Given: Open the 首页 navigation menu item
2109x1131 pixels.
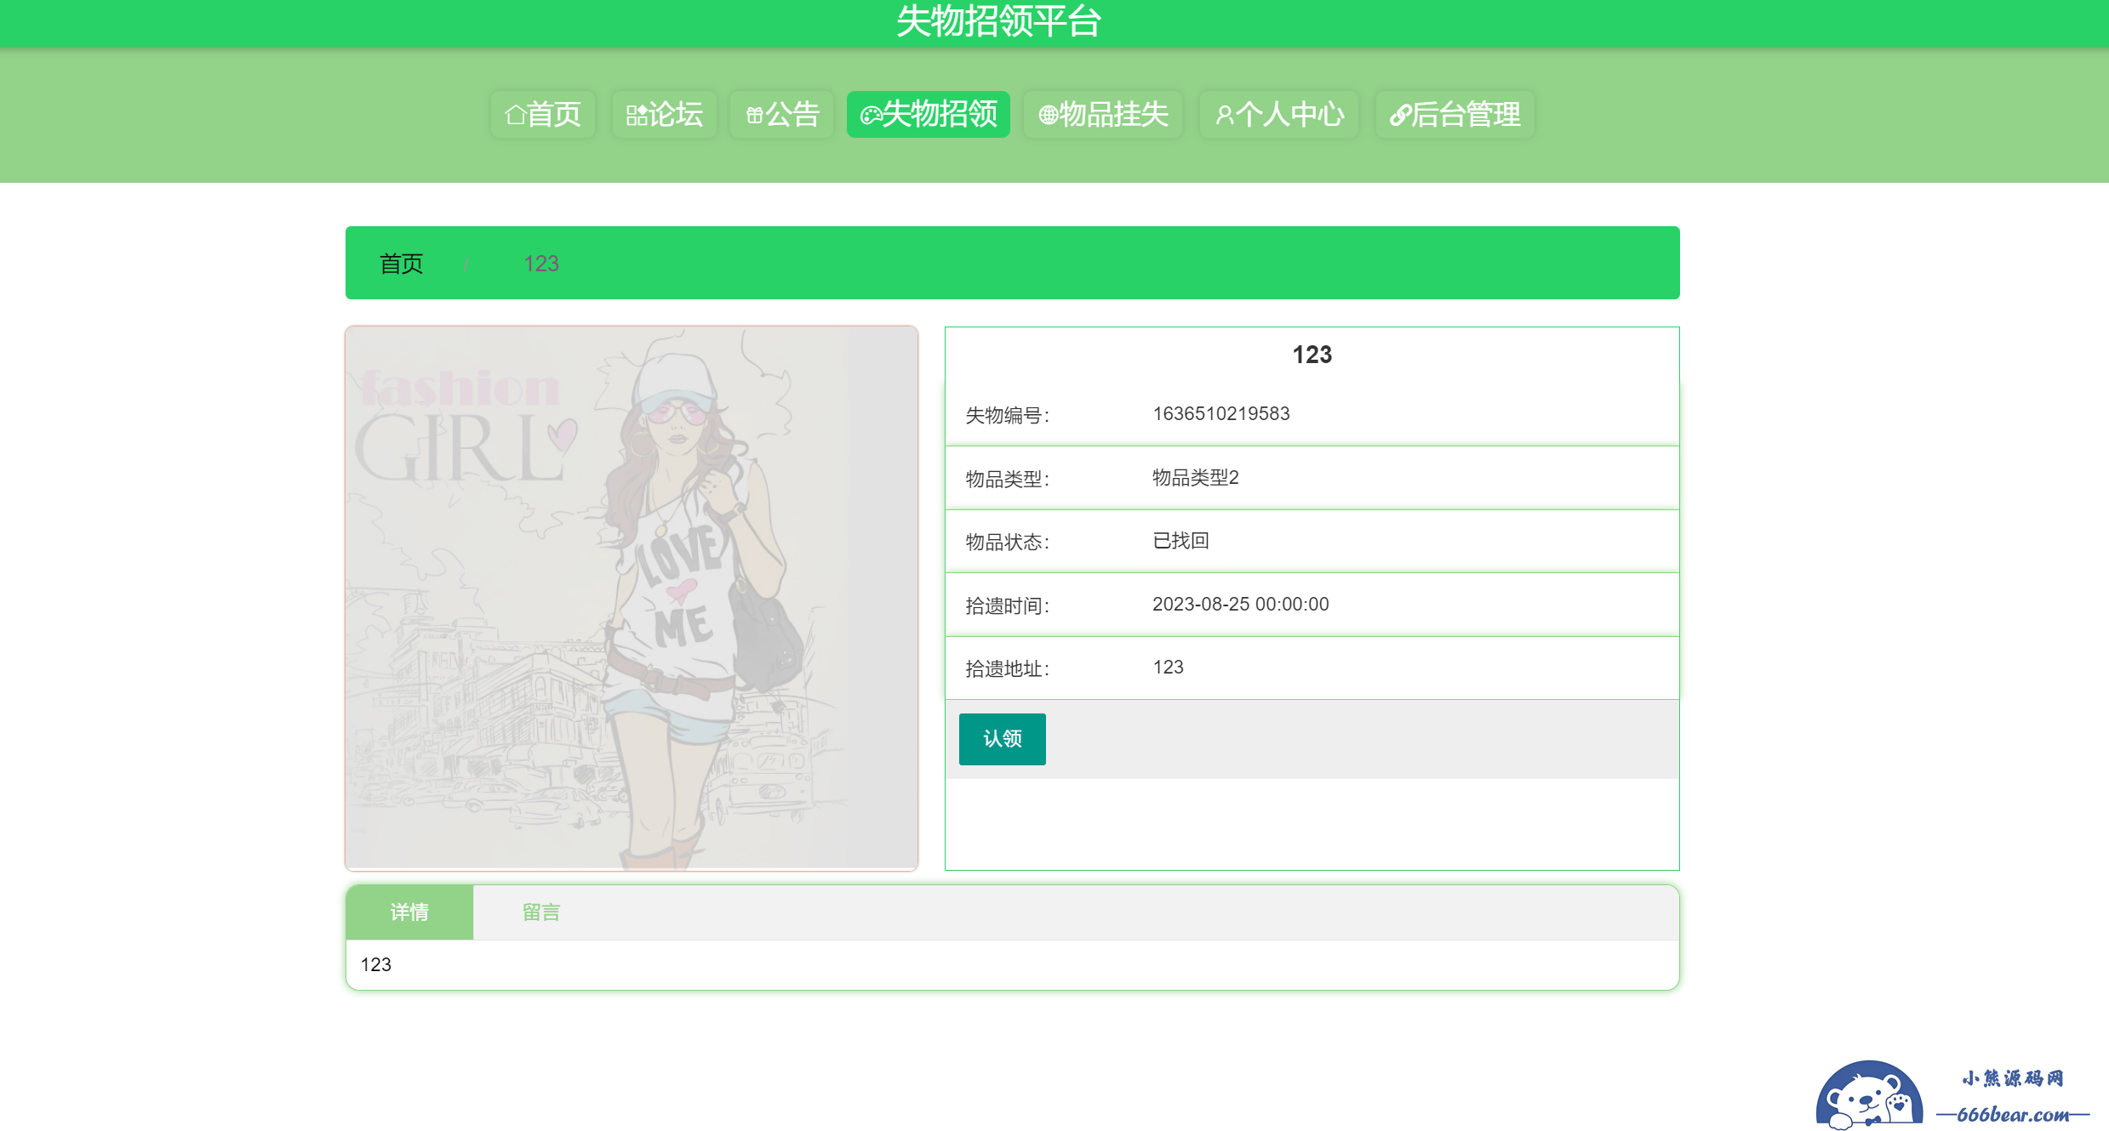Looking at the screenshot, I should tap(543, 114).
